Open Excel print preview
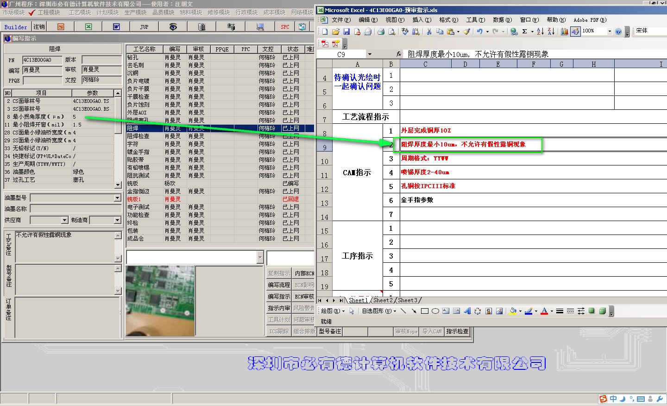The height and width of the screenshot is (406, 667). point(392,32)
